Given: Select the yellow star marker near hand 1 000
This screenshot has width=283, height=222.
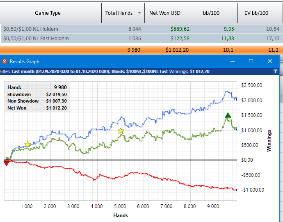Looking at the screenshot, I should coord(27,144).
